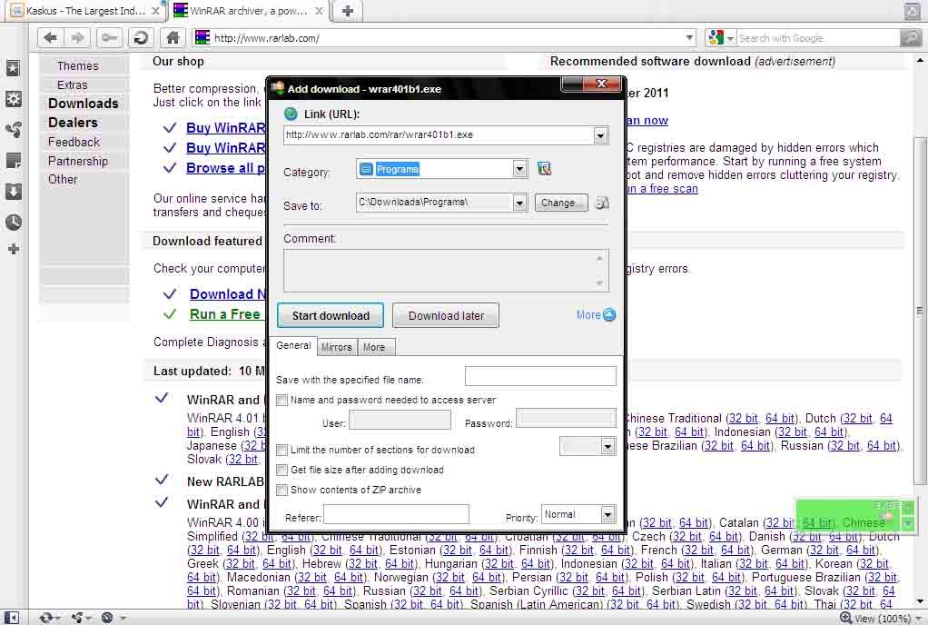Click the page scrollbar up arrow

(919, 61)
